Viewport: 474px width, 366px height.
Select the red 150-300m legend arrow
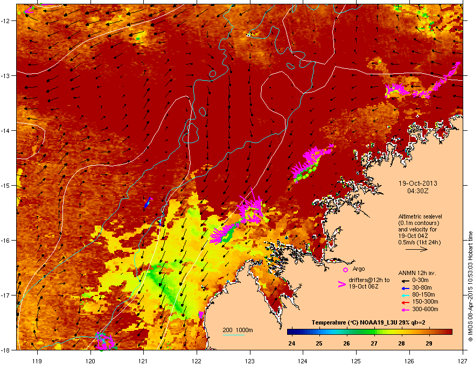pos(405,302)
